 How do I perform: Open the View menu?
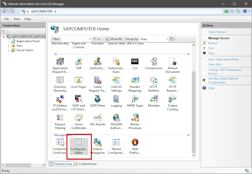pos(17,19)
